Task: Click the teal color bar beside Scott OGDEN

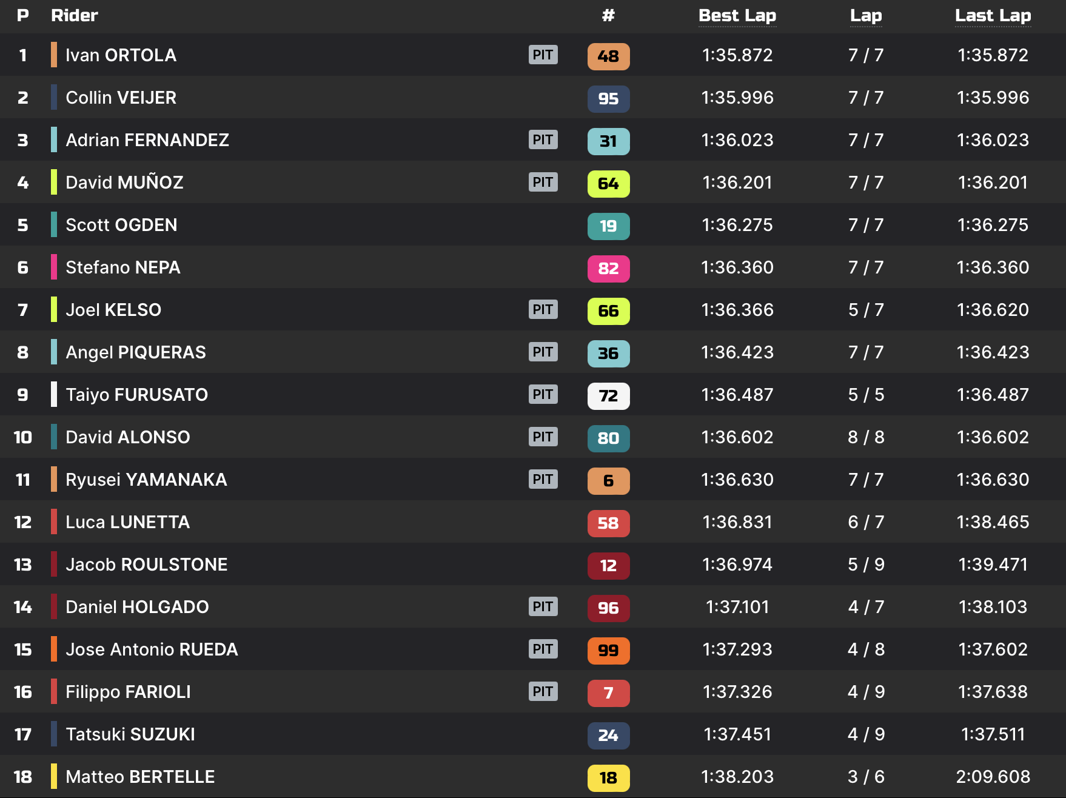Action: 54,225
